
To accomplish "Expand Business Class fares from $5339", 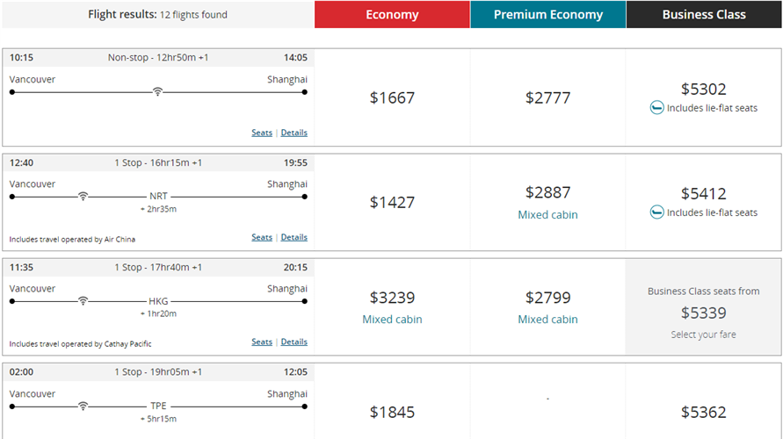I will (704, 313).
